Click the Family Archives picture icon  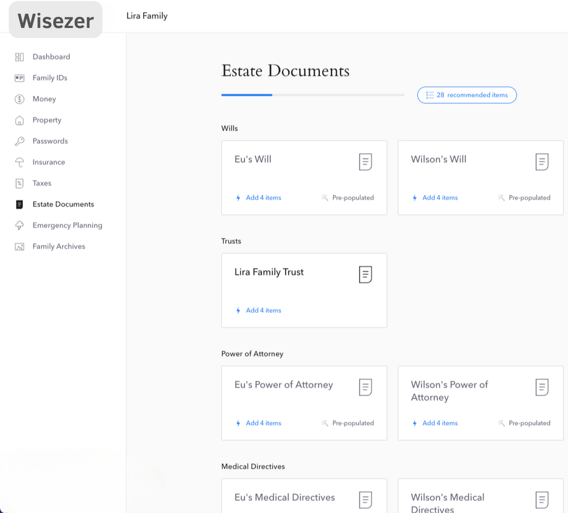[x=19, y=247]
